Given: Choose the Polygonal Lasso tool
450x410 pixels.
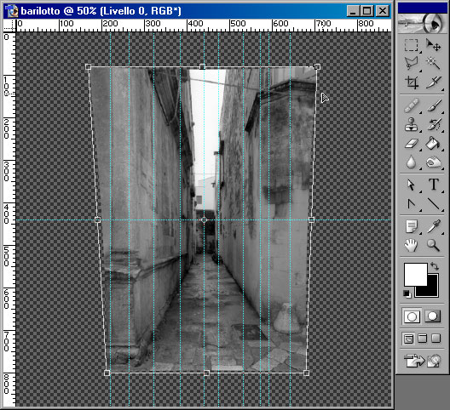Looking at the screenshot, I should (412, 64).
